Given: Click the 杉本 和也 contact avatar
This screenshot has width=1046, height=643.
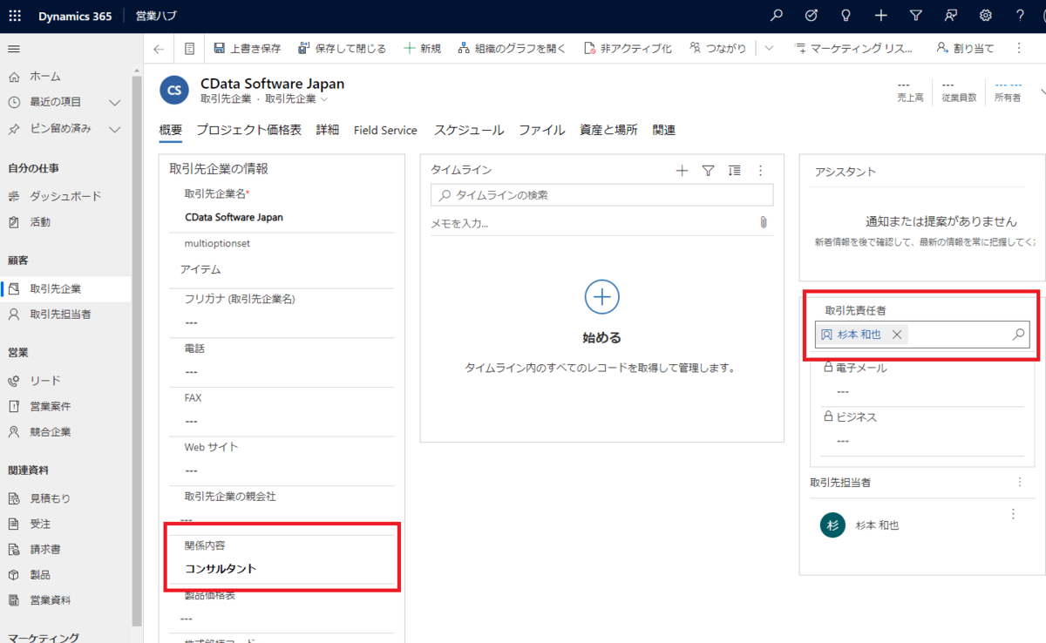Looking at the screenshot, I should (x=832, y=525).
